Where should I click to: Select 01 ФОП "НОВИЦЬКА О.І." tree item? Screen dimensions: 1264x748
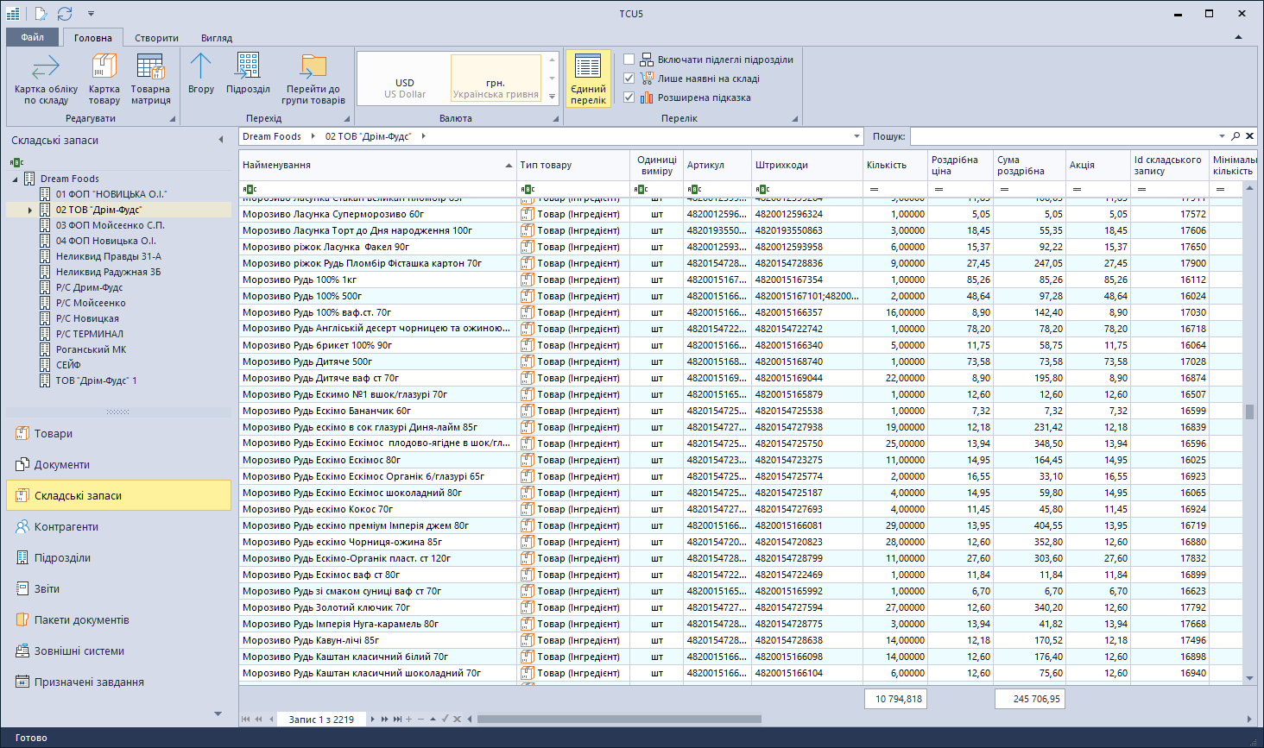point(111,194)
